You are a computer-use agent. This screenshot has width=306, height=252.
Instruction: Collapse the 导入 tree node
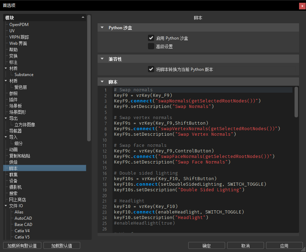coord(6,137)
